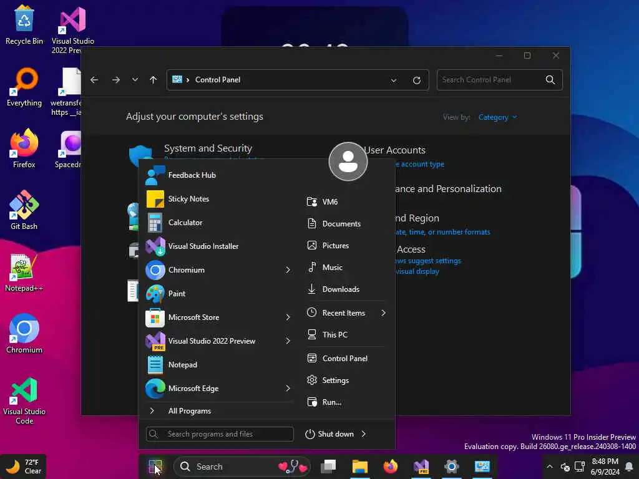Screen dimensions: 639x479
Task: Launch Notepad from start menu
Action: pos(219,364)
